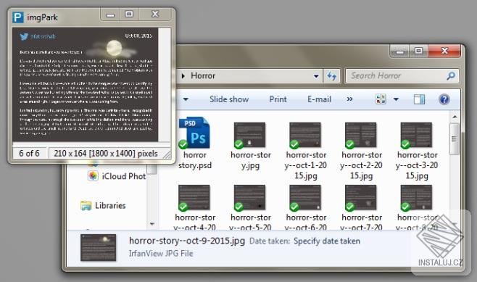This screenshot has width=477, height=282.
Task: Select horror-story--oct-6 file thumbnail
Action: click(x=305, y=197)
